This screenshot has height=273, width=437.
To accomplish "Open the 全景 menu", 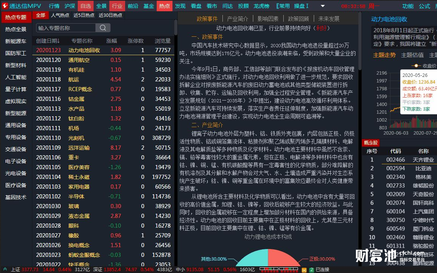I will pyautogui.click(x=101, y=6).
